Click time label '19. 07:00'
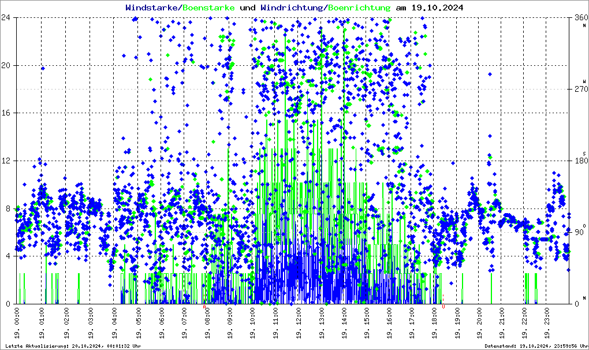Viewport: 589px width, 350px height. click(x=184, y=323)
